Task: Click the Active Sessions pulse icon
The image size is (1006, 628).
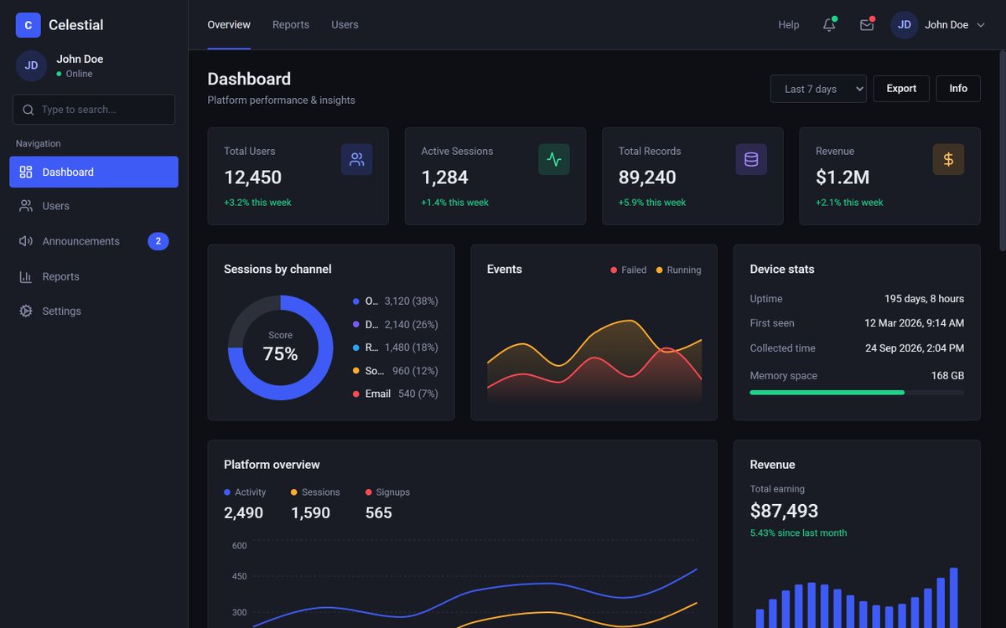Action: [x=554, y=159]
